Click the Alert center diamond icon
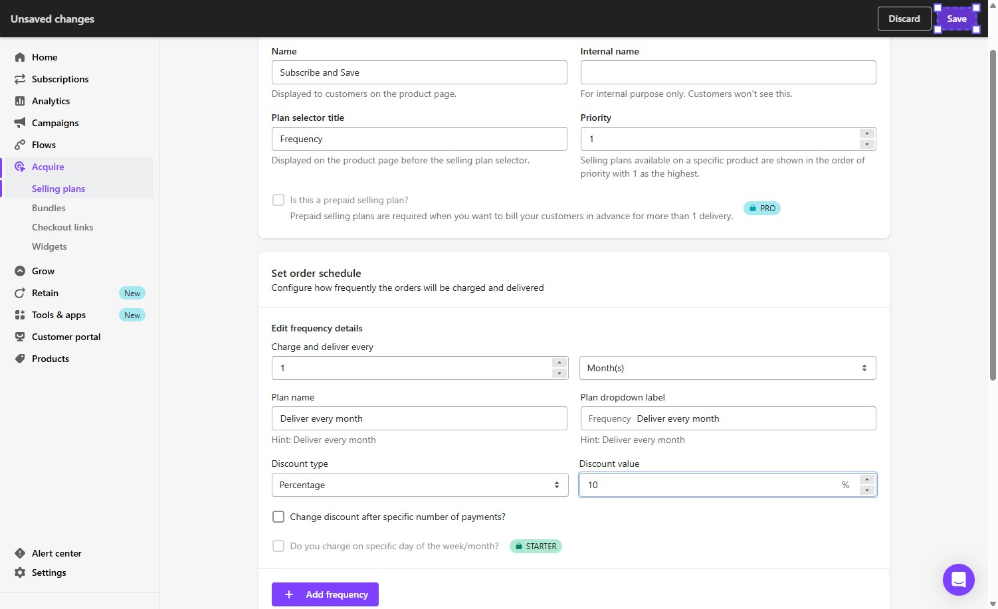 tap(20, 553)
